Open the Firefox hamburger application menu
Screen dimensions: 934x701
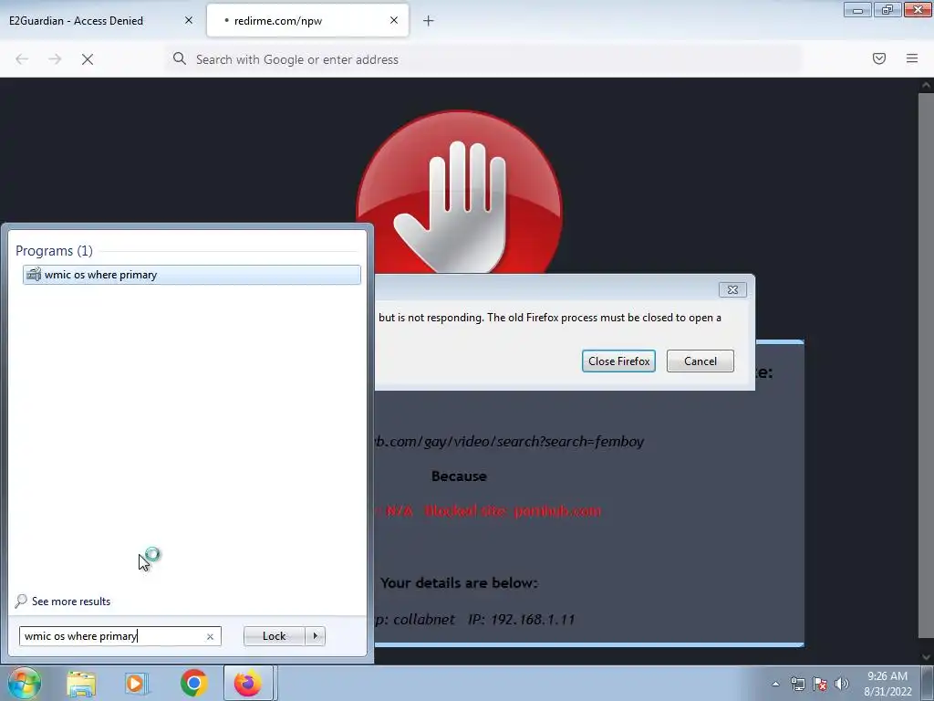[x=912, y=58]
